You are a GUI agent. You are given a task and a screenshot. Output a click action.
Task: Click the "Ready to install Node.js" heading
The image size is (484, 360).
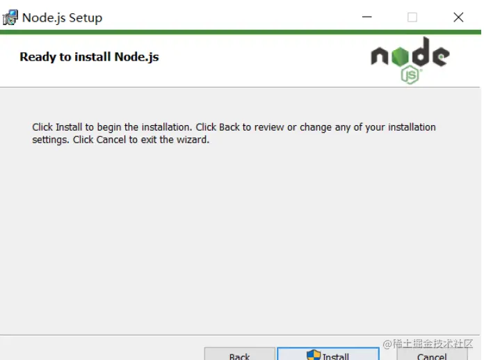pyautogui.click(x=89, y=57)
